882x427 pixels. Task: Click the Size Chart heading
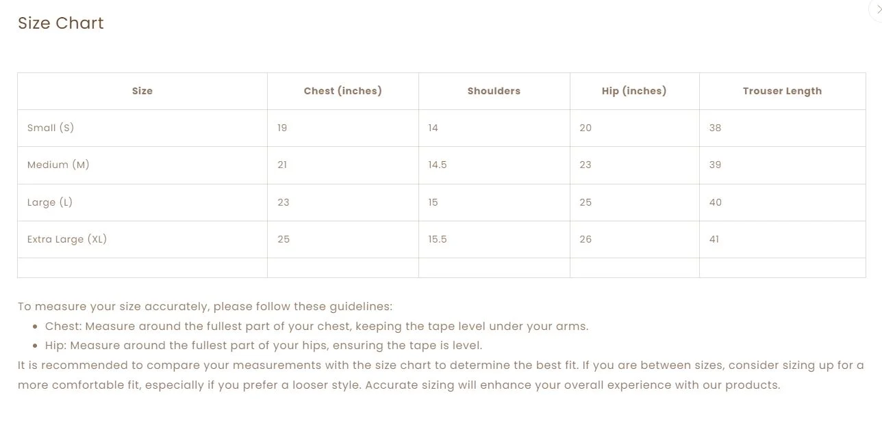tap(61, 23)
